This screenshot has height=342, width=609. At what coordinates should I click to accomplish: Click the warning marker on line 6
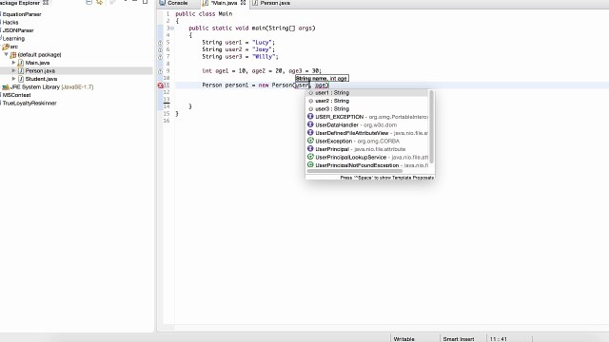tap(160, 49)
